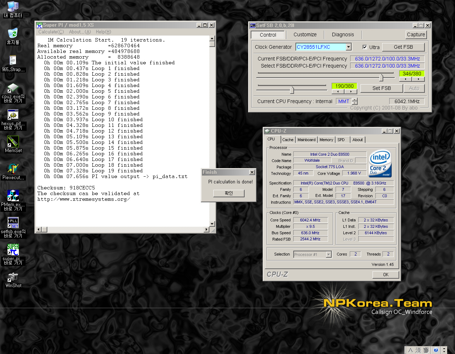This screenshot has width=455, height=354.
Task: Select the Piexecut desktop icon
Action: [13, 171]
